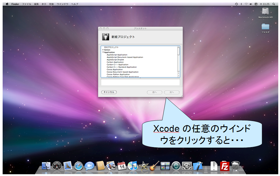Open the ファイル menu

tap(27, 4)
